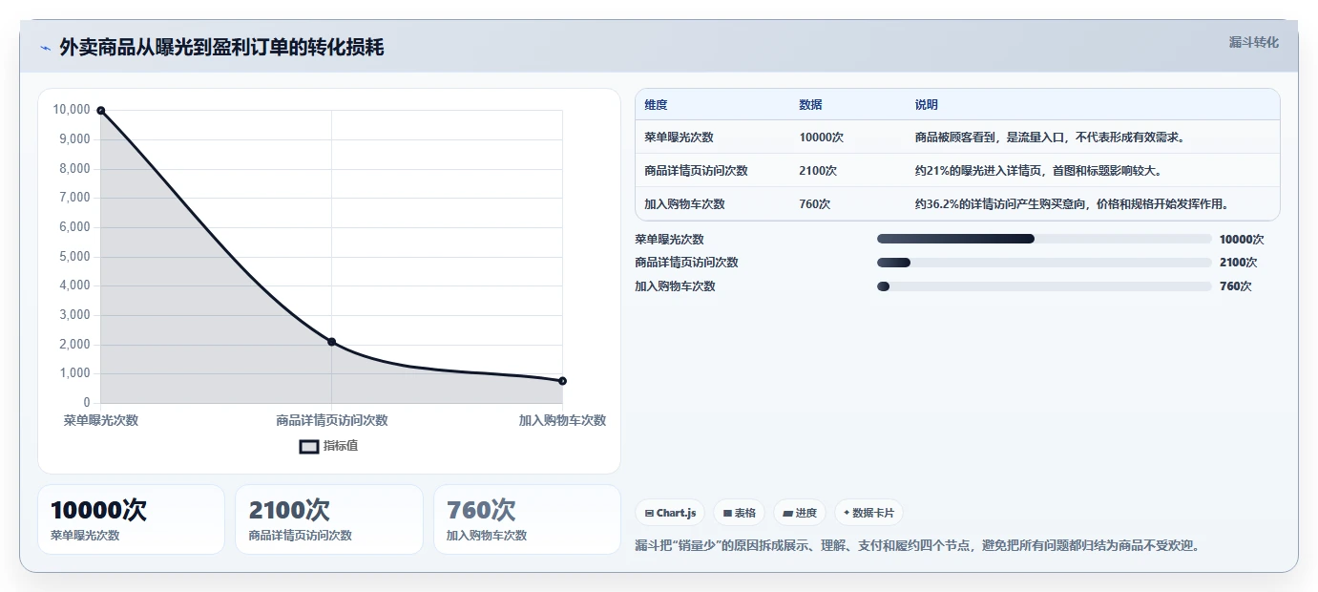Click the 菜单曝光次数 x-axis label

tap(101, 420)
